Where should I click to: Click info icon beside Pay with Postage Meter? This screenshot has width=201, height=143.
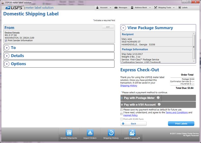[x=158, y=98]
